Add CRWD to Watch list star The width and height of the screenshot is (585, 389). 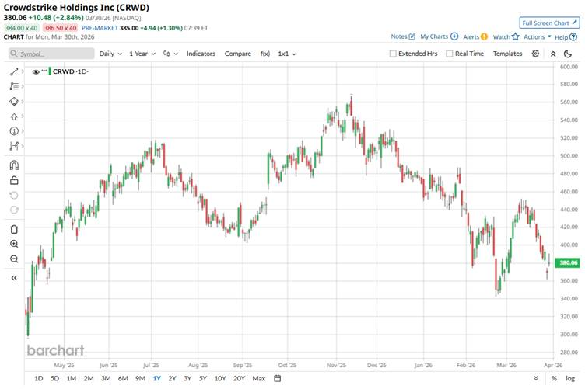506,36
